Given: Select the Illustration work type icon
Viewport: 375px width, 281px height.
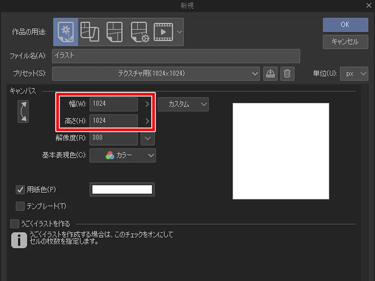Looking at the screenshot, I should pyautogui.click(x=66, y=32).
